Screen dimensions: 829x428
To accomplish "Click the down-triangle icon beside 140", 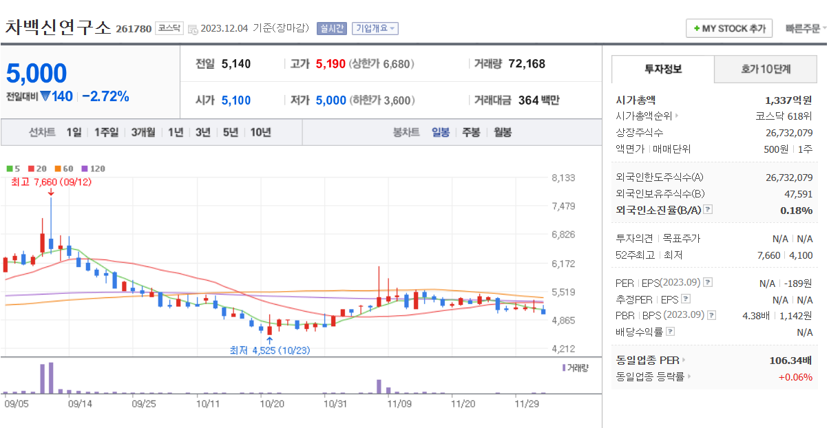I will (45, 96).
